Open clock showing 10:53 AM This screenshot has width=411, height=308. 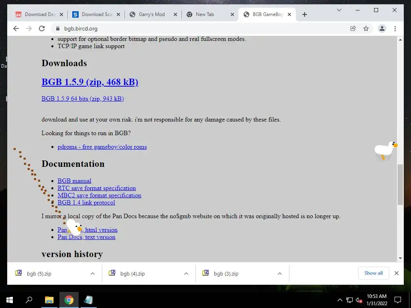pyautogui.click(x=376, y=300)
